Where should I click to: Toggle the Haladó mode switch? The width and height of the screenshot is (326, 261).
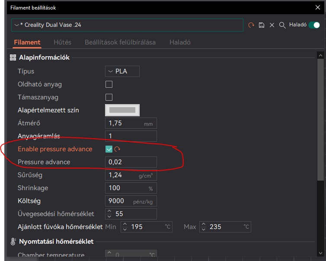[314, 25]
